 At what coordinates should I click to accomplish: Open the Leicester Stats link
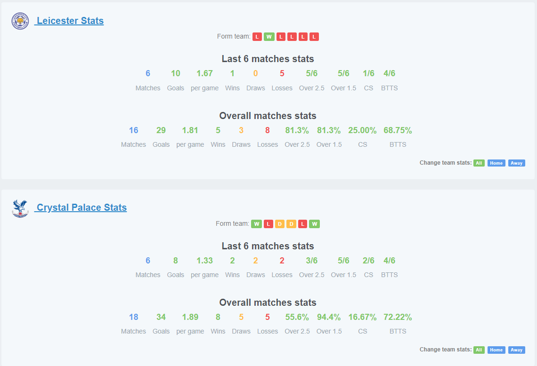(x=69, y=21)
